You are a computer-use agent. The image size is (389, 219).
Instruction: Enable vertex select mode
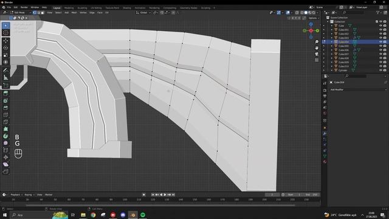point(35,12)
